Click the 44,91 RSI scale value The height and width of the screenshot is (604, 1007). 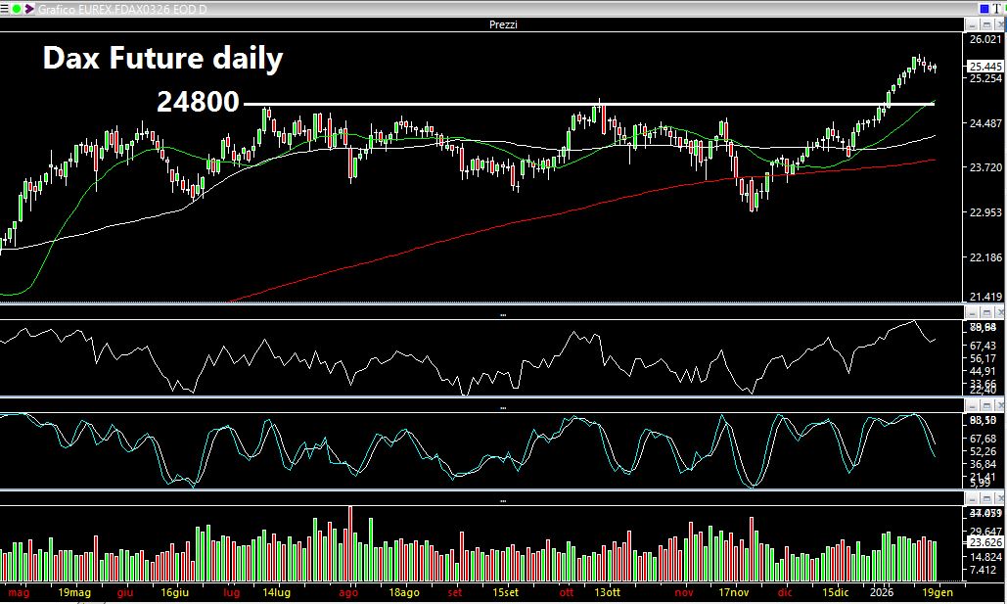click(983, 371)
